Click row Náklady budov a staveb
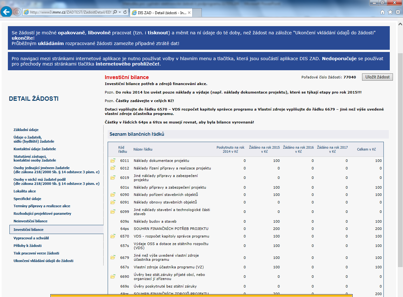This screenshot has height=297, width=403. pyautogui.click(x=155, y=221)
